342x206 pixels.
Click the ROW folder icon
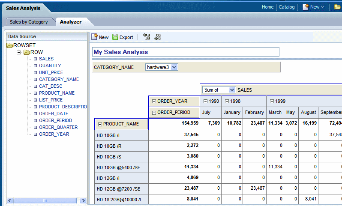(x=26, y=52)
